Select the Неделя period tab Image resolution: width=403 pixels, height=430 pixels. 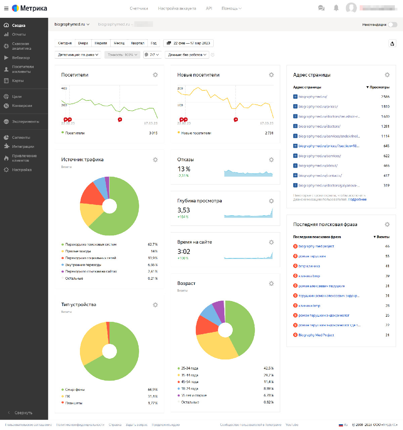101,43
